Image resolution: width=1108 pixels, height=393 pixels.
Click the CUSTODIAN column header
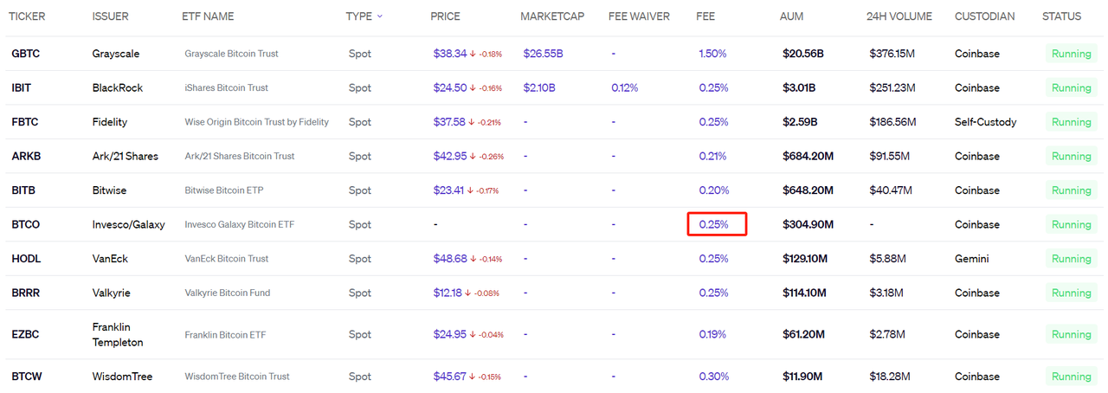pos(986,16)
